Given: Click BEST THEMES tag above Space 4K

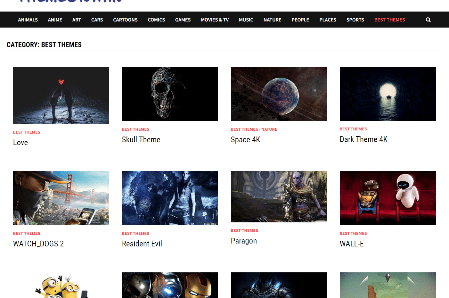Looking at the screenshot, I should coord(244,129).
